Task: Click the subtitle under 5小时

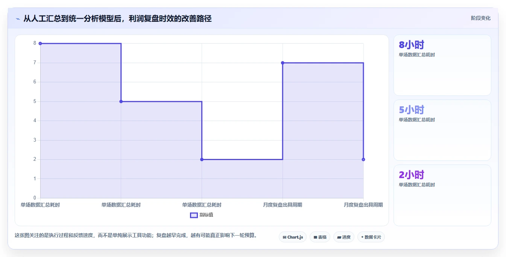Action: click(x=417, y=120)
